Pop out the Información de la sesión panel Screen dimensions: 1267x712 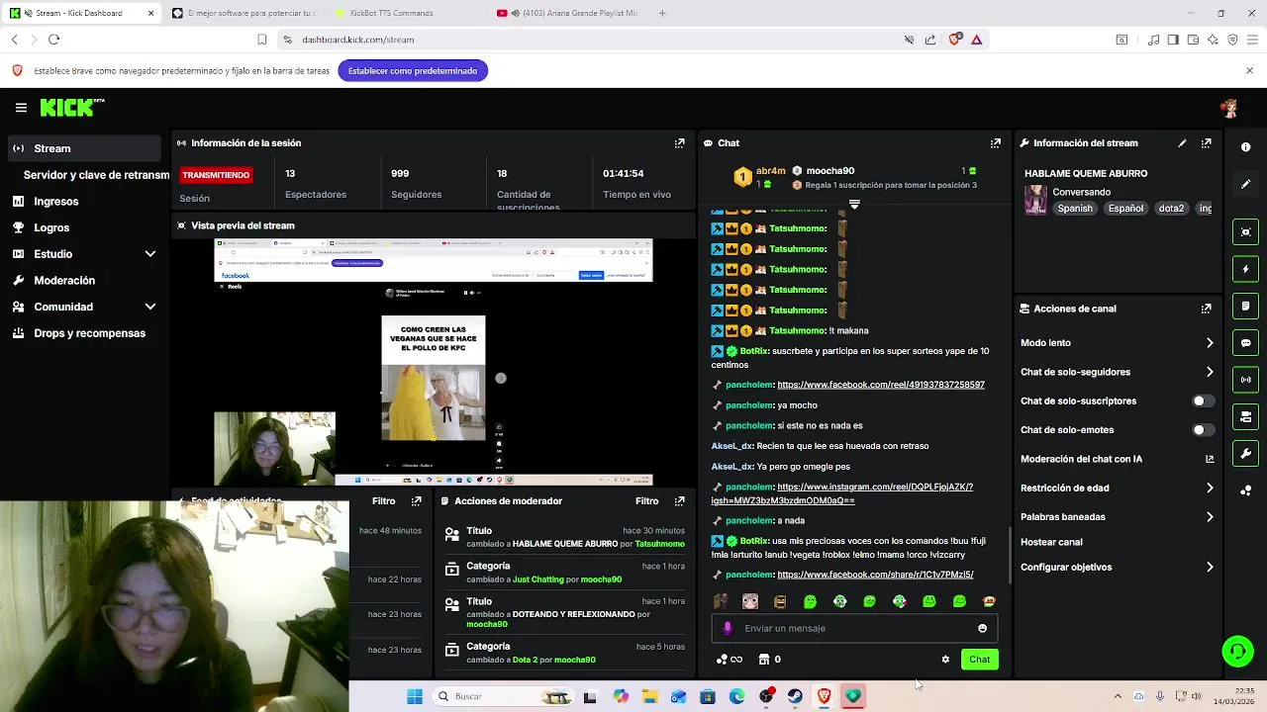coord(679,143)
